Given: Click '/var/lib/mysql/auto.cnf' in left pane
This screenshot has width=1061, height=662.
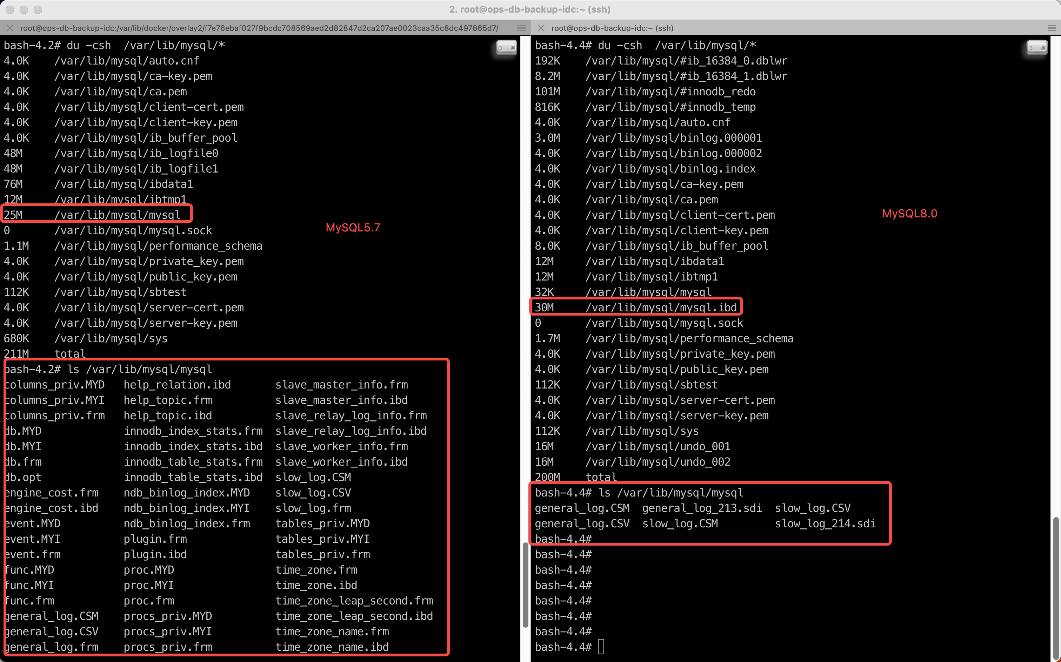Looking at the screenshot, I should [x=127, y=61].
